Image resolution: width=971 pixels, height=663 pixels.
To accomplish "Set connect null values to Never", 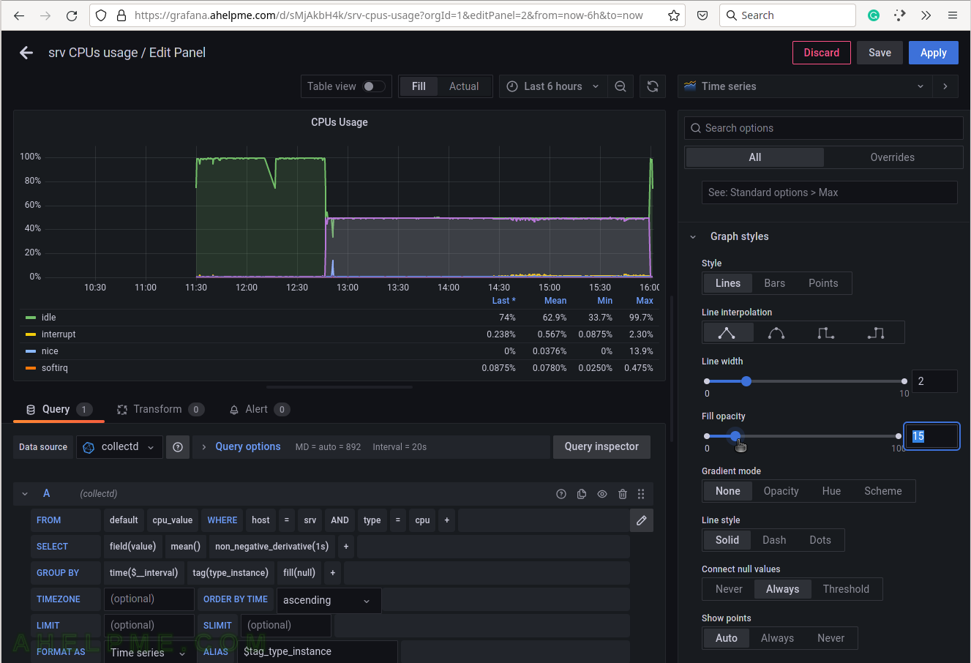I will (729, 589).
